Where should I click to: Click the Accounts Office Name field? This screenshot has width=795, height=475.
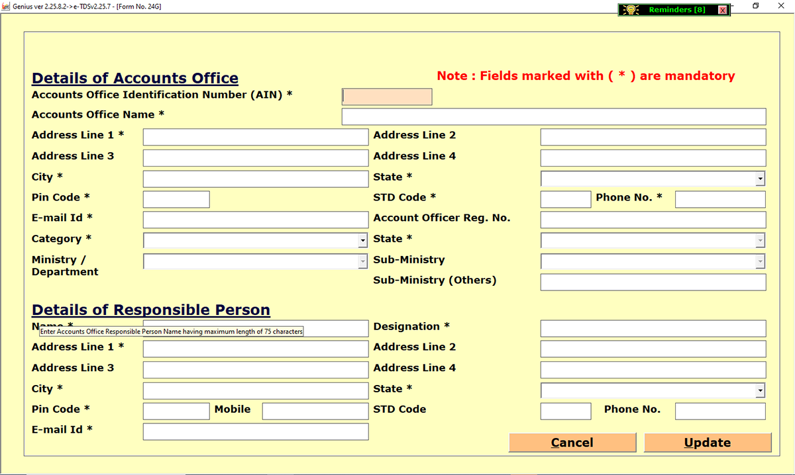[x=553, y=116]
